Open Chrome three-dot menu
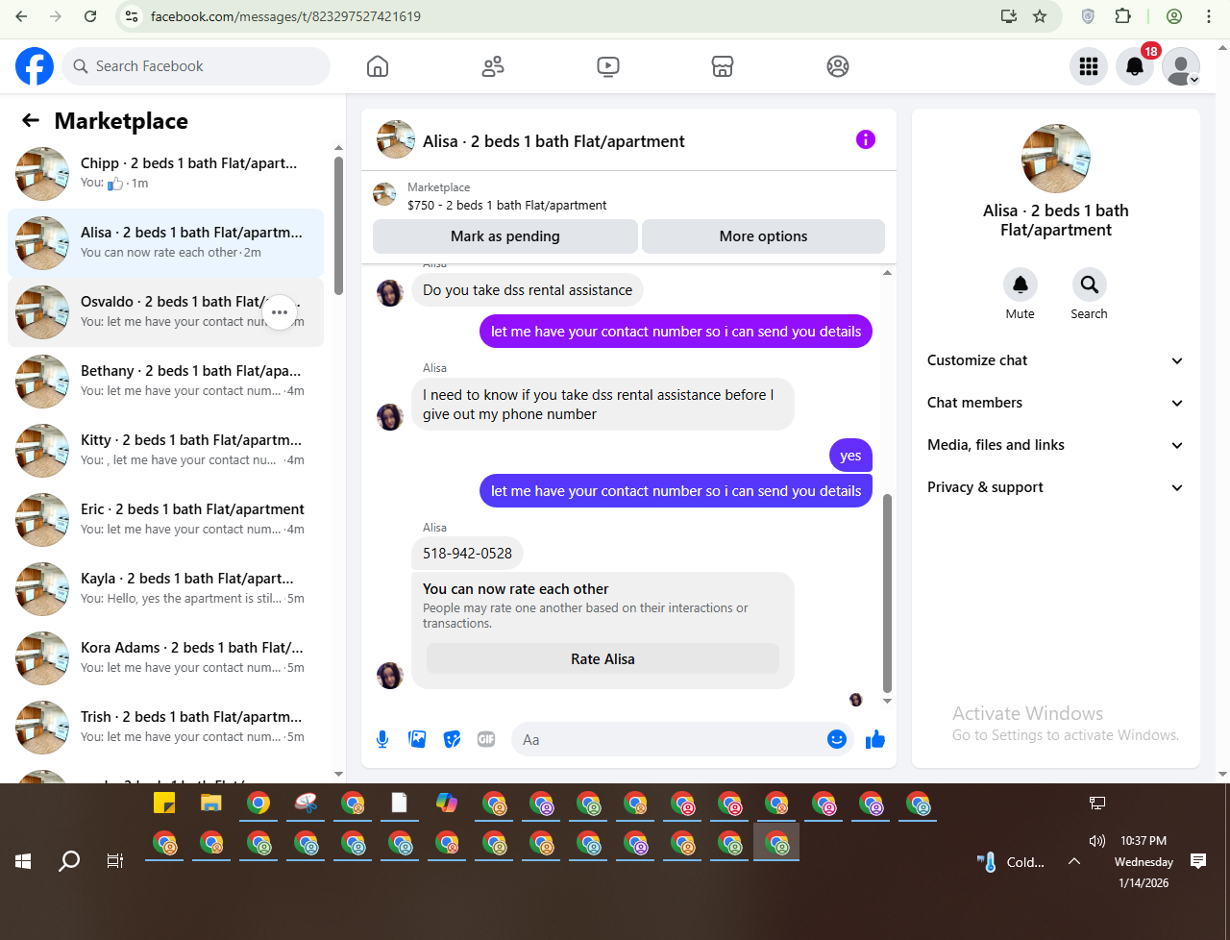Screen dimensions: 1230x940 (x=1209, y=16)
